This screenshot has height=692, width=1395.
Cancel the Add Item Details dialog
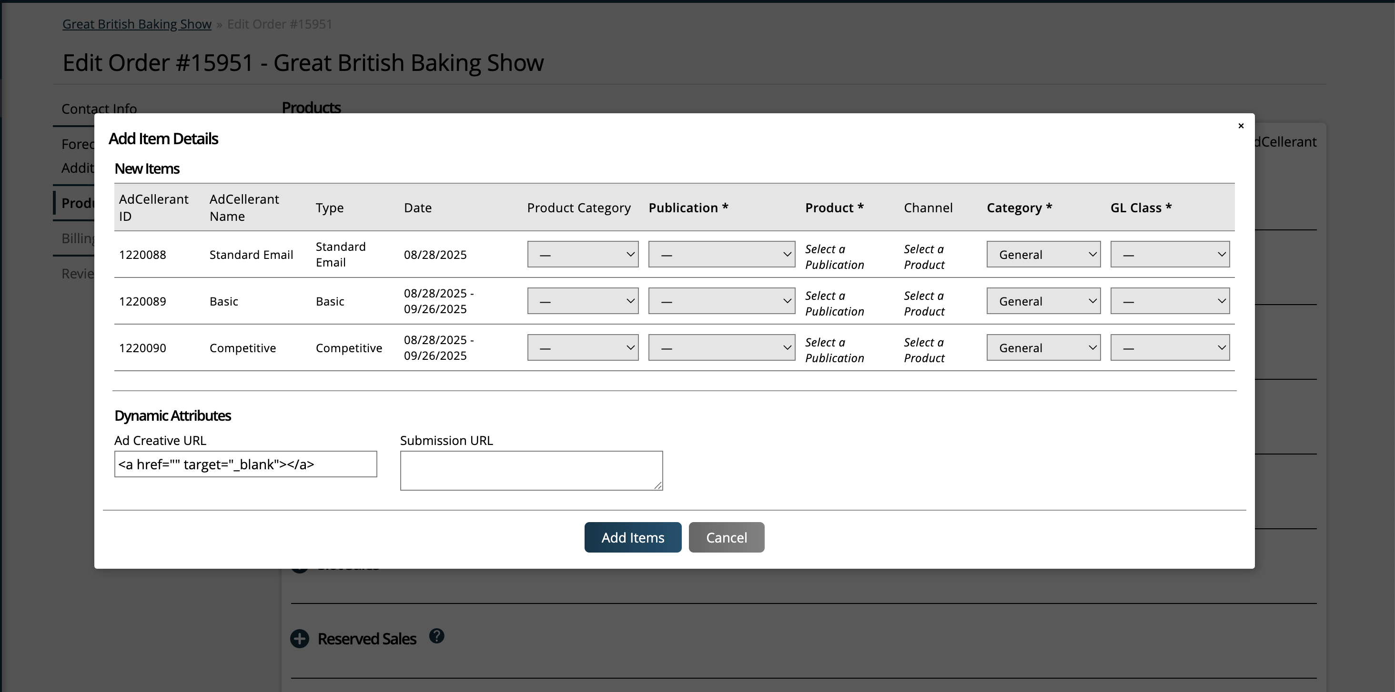click(x=726, y=537)
